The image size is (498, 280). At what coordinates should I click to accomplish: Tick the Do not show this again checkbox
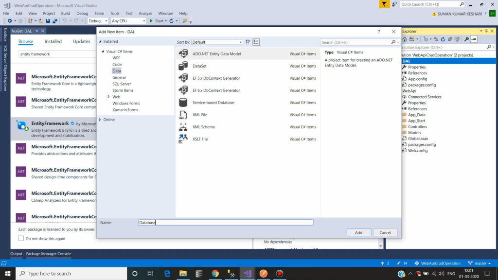click(x=21, y=238)
